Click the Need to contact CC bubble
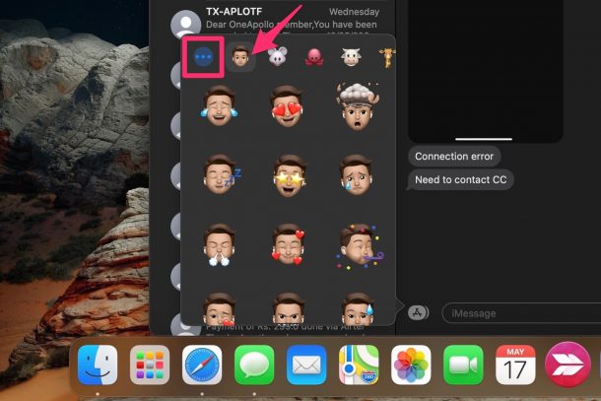The height and width of the screenshot is (401, 601). [x=461, y=179]
